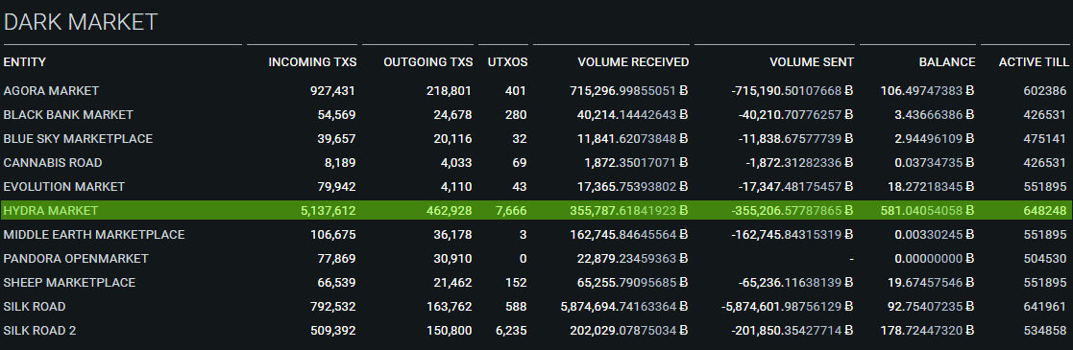The height and width of the screenshot is (350, 1073).
Task: Click Evolution Market balance 18.27218345
Action: (x=931, y=187)
